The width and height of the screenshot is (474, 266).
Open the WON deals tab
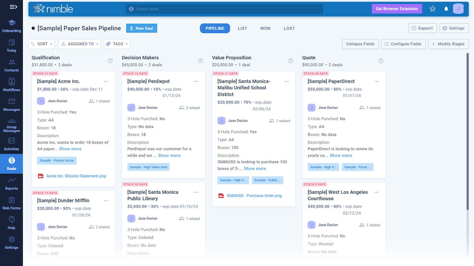(265, 28)
